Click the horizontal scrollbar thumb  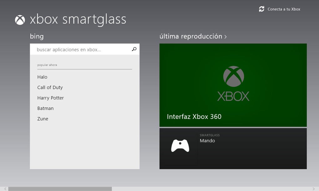click(60, 189)
